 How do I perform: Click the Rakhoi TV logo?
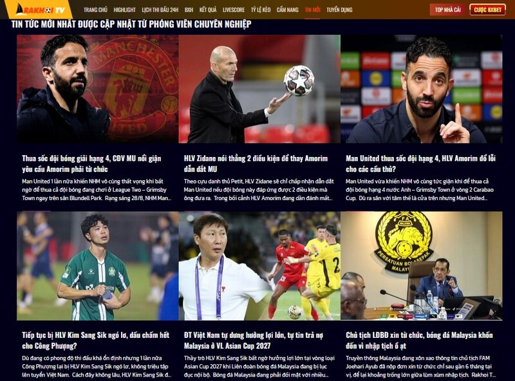(40, 9)
